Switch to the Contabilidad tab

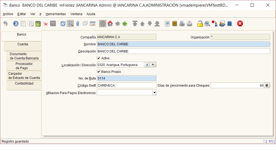(24, 86)
